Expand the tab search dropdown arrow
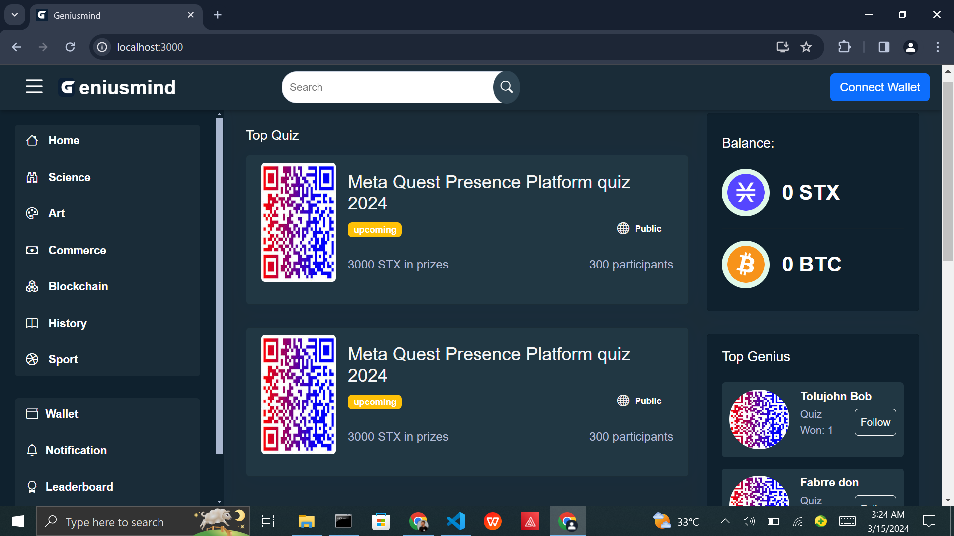This screenshot has height=536, width=954. (x=15, y=15)
